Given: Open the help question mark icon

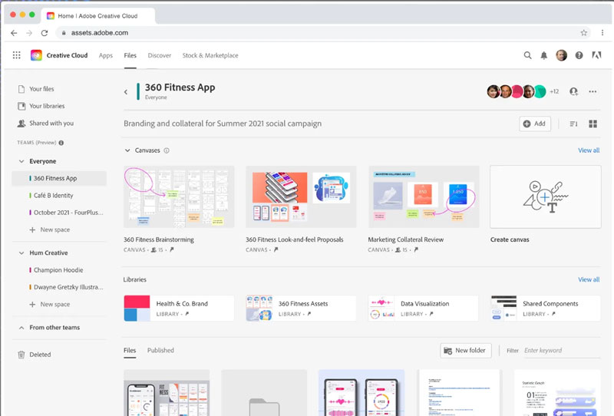Looking at the screenshot, I should tap(579, 55).
